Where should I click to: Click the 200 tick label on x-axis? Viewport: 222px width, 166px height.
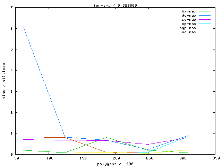click(116, 158)
